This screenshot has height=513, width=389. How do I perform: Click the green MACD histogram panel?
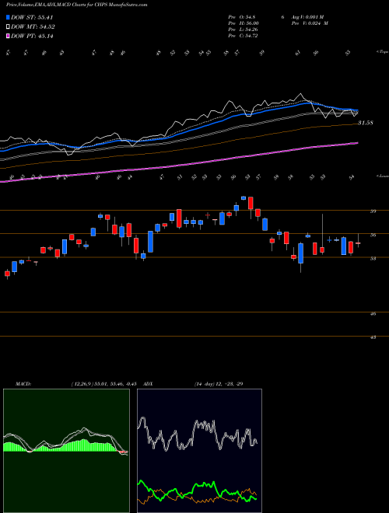point(66,451)
